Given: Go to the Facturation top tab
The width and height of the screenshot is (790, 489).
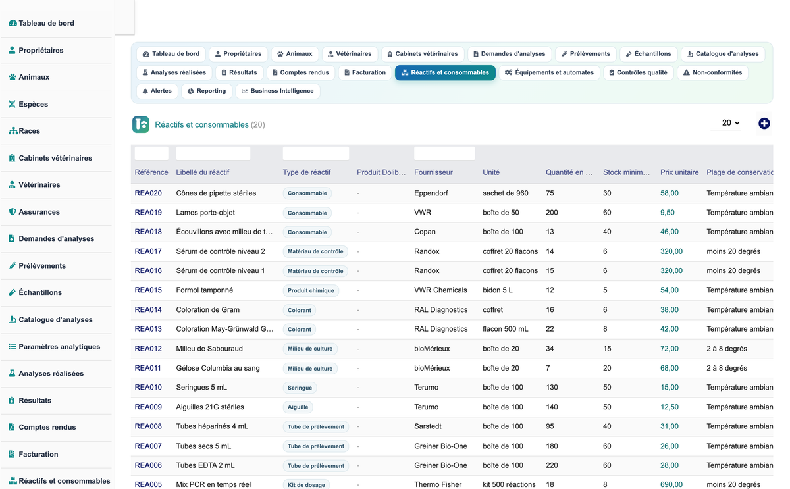Looking at the screenshot, I should pyautogui.click(x=365, y=72).
